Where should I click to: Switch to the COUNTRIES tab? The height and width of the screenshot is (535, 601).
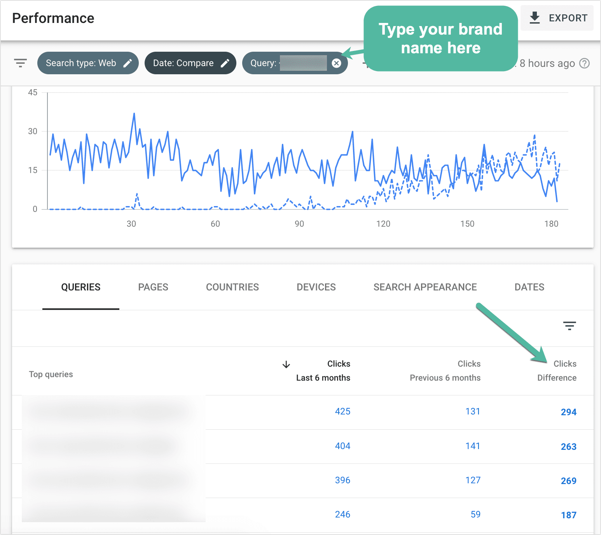(232, 287)
